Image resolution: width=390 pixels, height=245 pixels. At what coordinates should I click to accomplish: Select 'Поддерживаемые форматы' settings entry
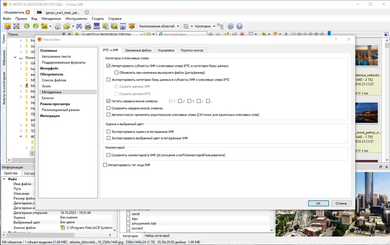click(x=63, y=62)
